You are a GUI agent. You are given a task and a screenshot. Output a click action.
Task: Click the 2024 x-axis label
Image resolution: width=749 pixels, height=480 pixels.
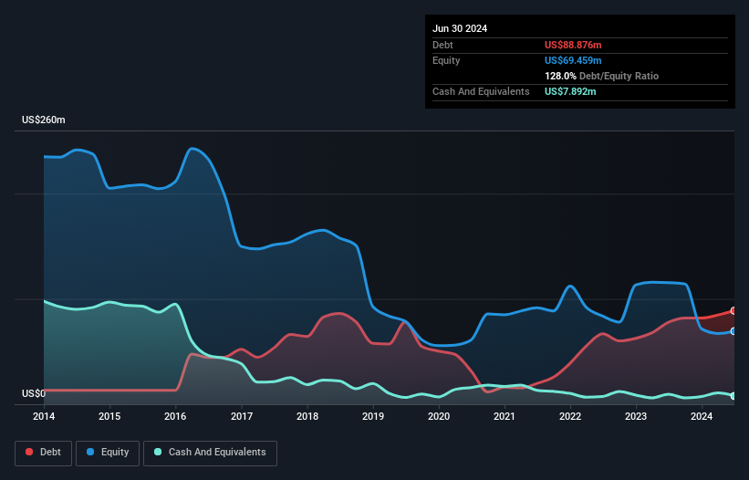(x=702, y=416)
